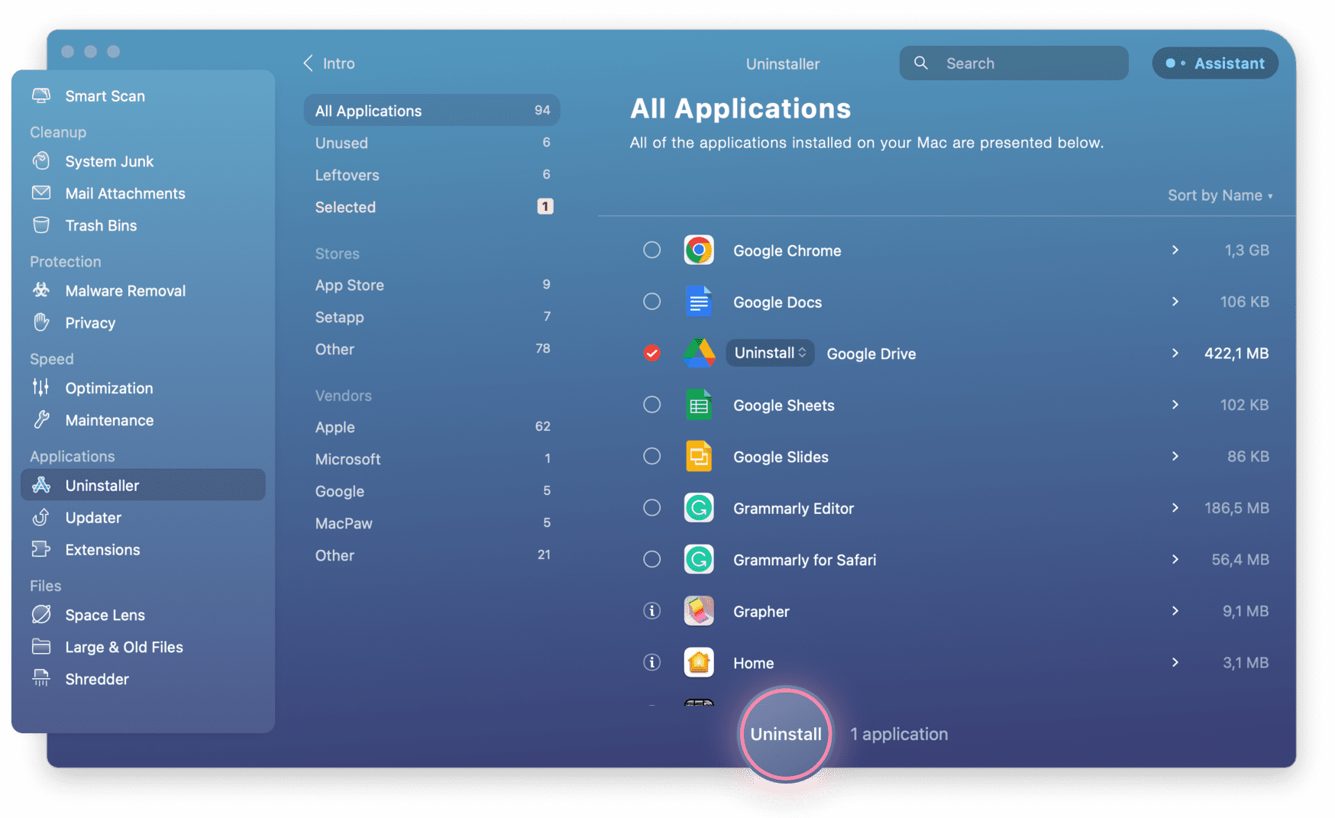
Task: Expand Home details chevron
Action: [x=1175, y=662]
